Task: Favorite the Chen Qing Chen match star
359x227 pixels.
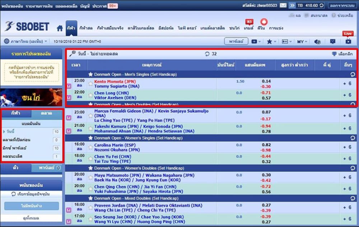Action: (x=90, y=189)
